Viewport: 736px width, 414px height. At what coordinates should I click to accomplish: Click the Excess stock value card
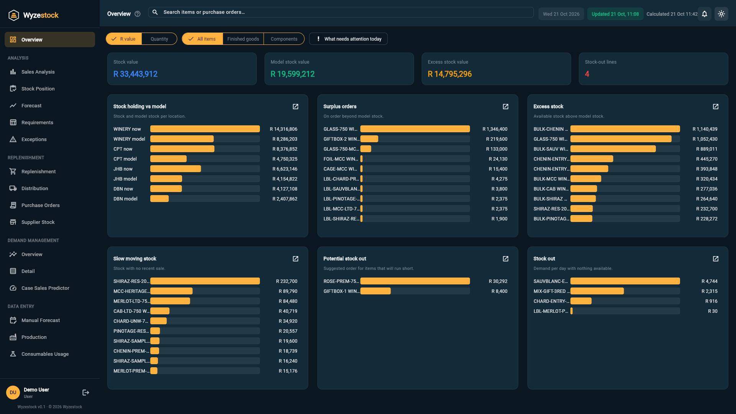tap(496, 69)
